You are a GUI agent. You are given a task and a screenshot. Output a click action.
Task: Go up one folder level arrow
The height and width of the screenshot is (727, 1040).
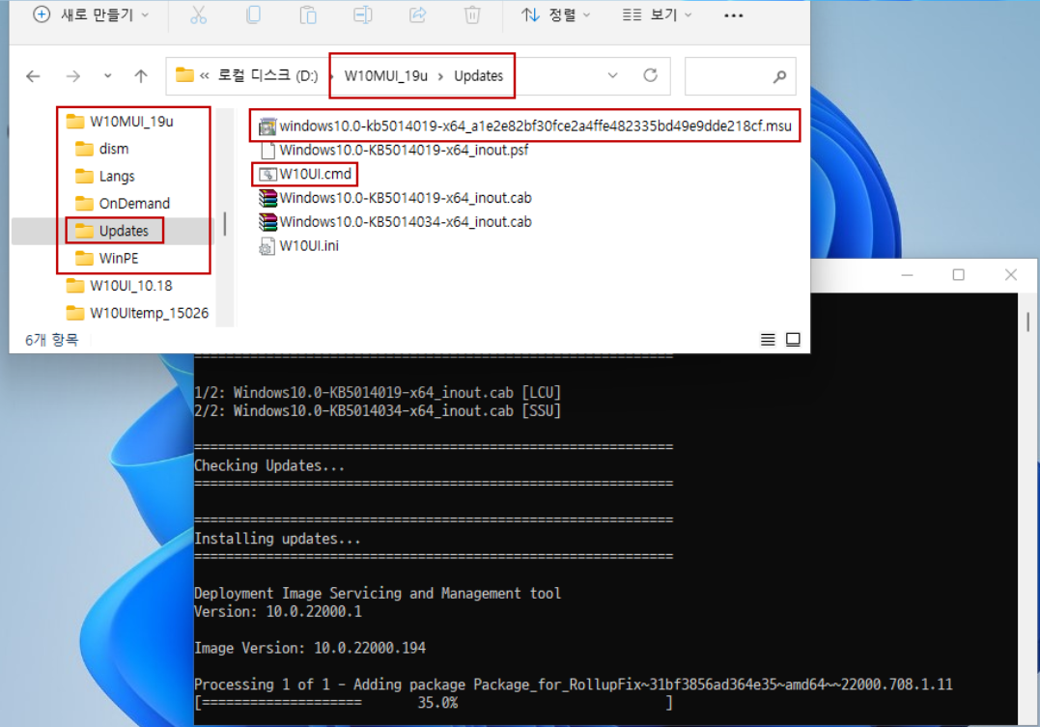point(141,76)
